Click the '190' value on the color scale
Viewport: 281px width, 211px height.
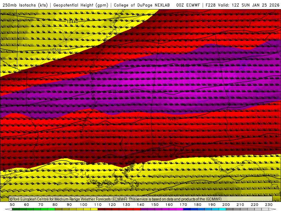[x=212, y=205]
